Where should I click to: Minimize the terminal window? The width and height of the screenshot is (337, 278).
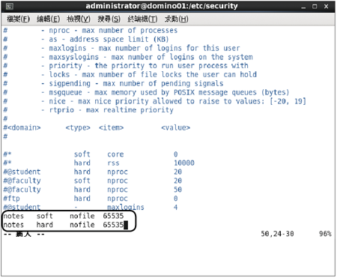click(303, 7)
